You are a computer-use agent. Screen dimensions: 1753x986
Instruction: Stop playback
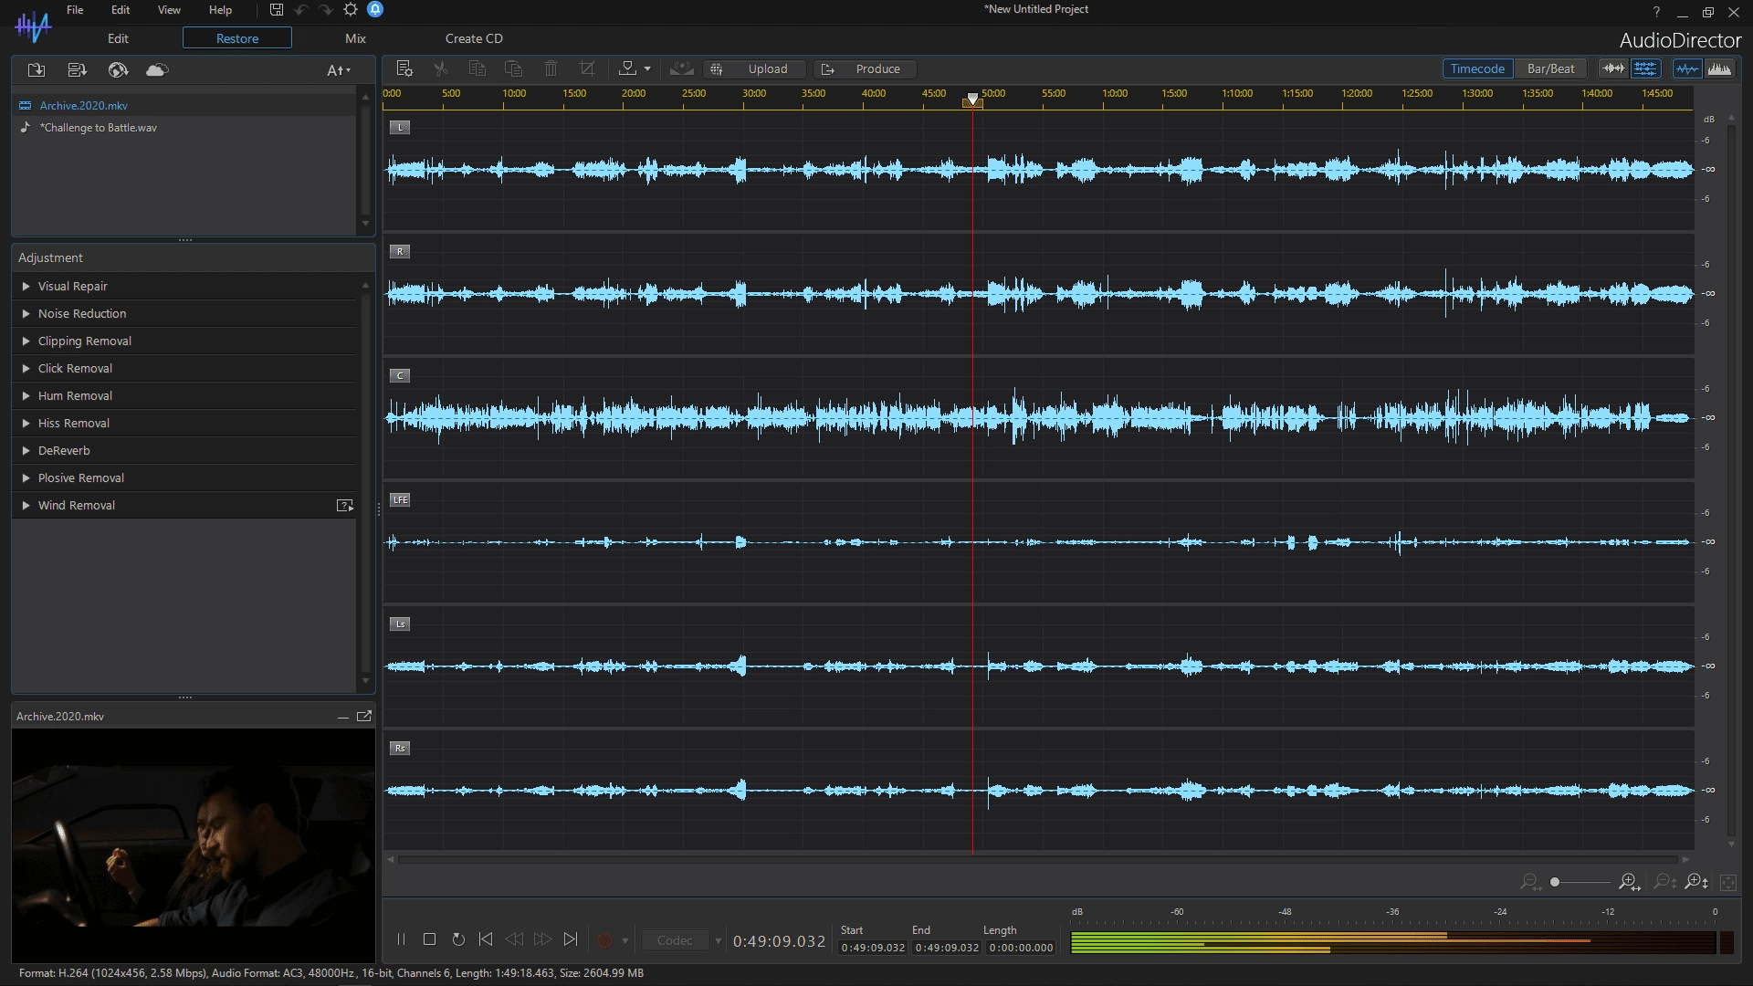[x=429, y=939]
